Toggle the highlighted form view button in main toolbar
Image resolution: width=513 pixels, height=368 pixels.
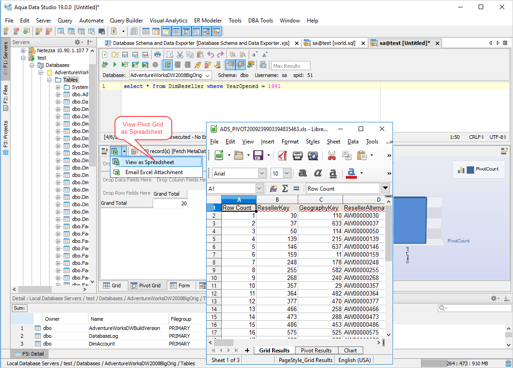tap(196, 32)
